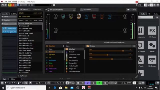The image size is (160, 90).
Task: Toggle the metronome click button in transport
Action: coord(135,83)
